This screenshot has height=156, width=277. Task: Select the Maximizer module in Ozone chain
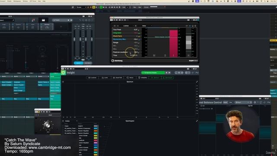coord(47,26)
